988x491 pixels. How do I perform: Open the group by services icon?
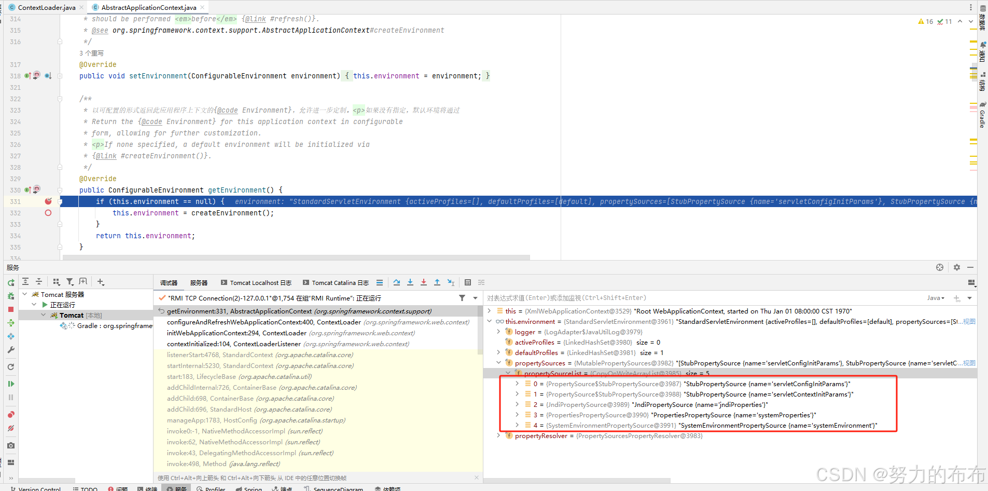coord(57,281)
